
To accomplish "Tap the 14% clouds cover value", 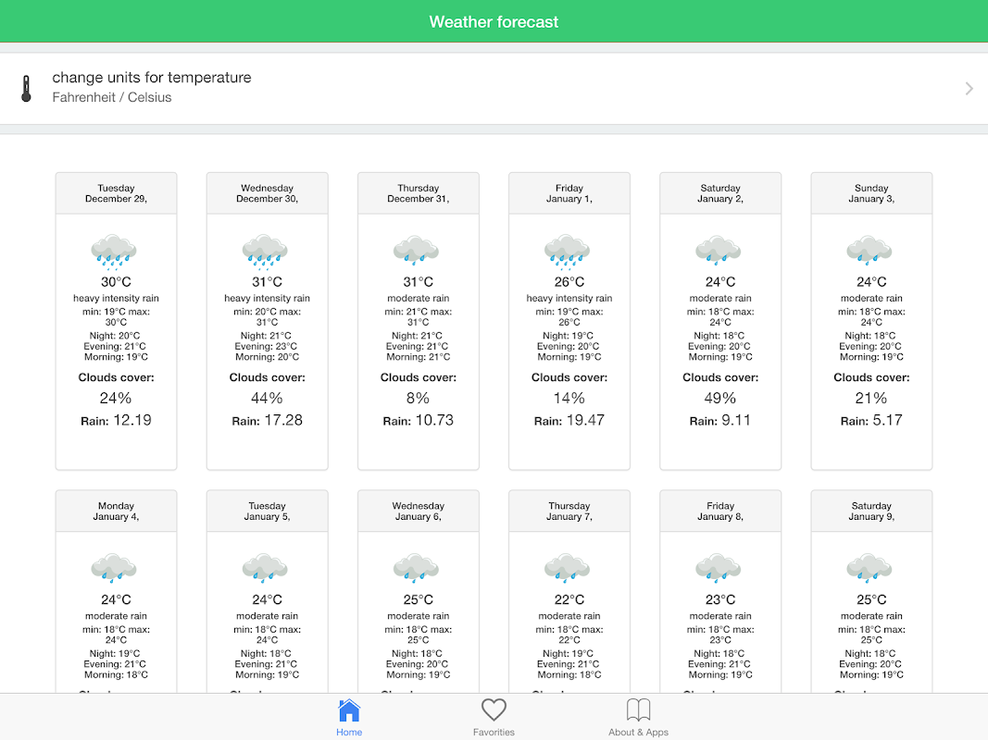I will pos(569,399).
